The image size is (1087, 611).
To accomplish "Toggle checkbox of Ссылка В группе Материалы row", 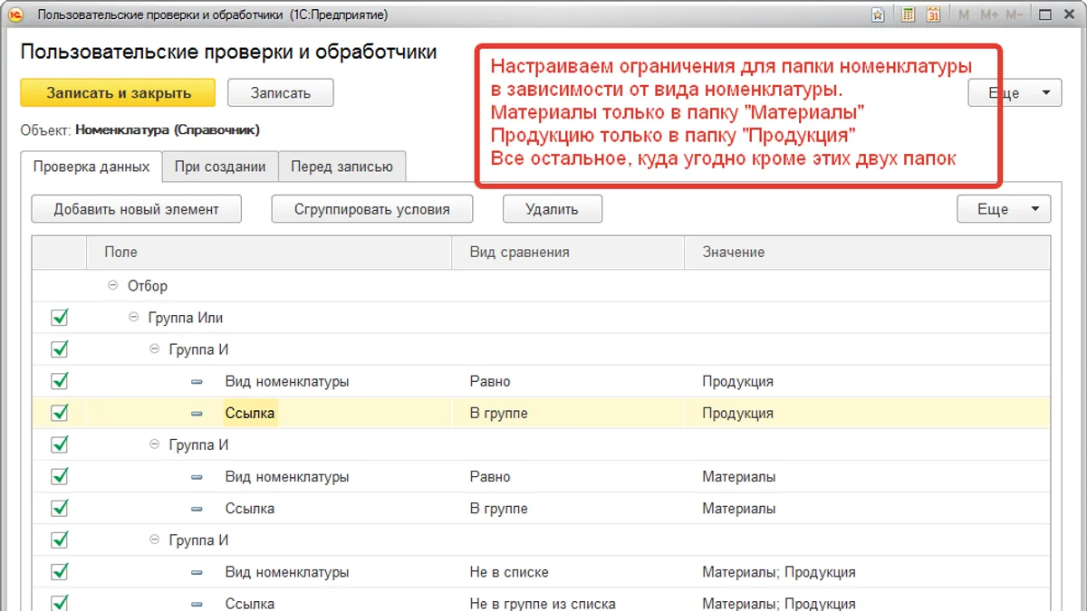I will [x=60, y=508].
